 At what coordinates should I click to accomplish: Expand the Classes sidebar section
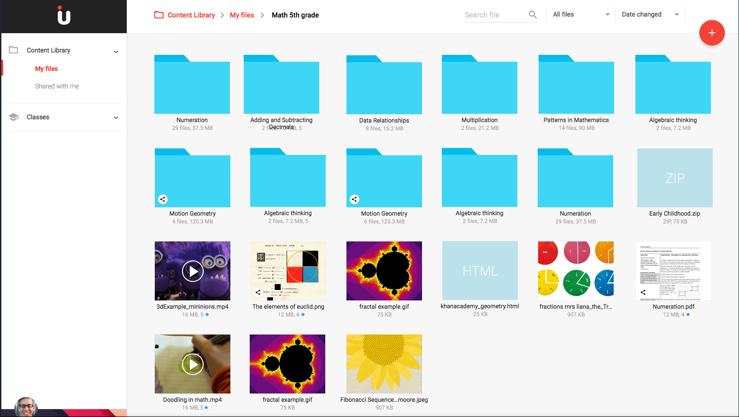tap(116, 117)
